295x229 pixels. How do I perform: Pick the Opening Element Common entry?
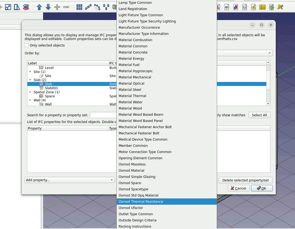click(x=140, y=158)
